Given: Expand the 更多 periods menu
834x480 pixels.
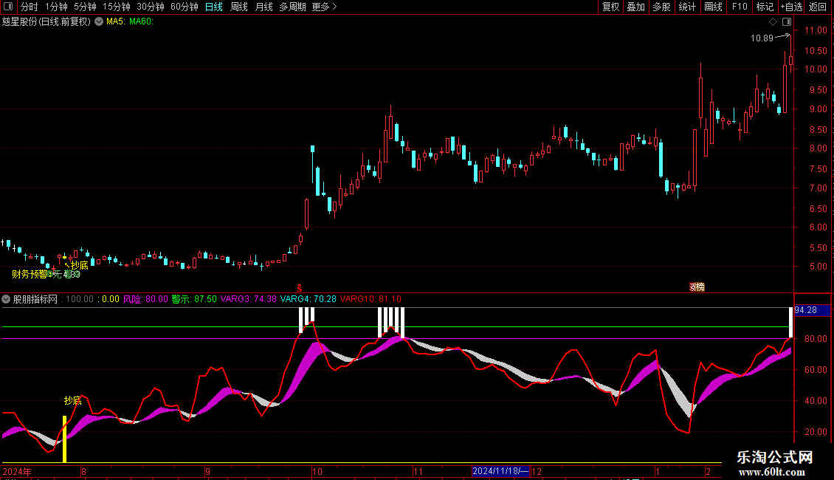Looking at the screenshot, I should click(324, 7).
